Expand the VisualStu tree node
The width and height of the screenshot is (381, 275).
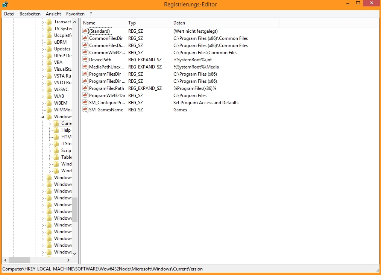click(x=43, y=70)
